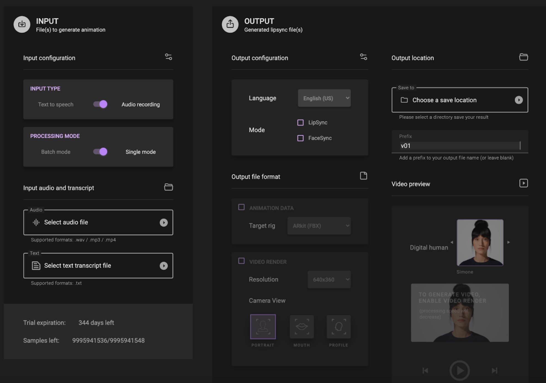The width and height of the screenshot is (546, 383).
Task: Open the Language dropdown
Action: coord(324,98)
